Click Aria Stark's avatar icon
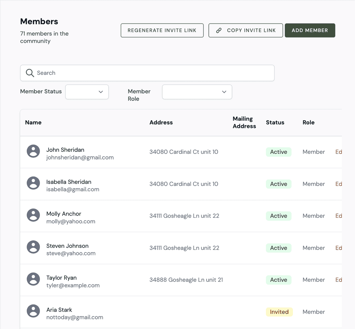 point(33,311)
